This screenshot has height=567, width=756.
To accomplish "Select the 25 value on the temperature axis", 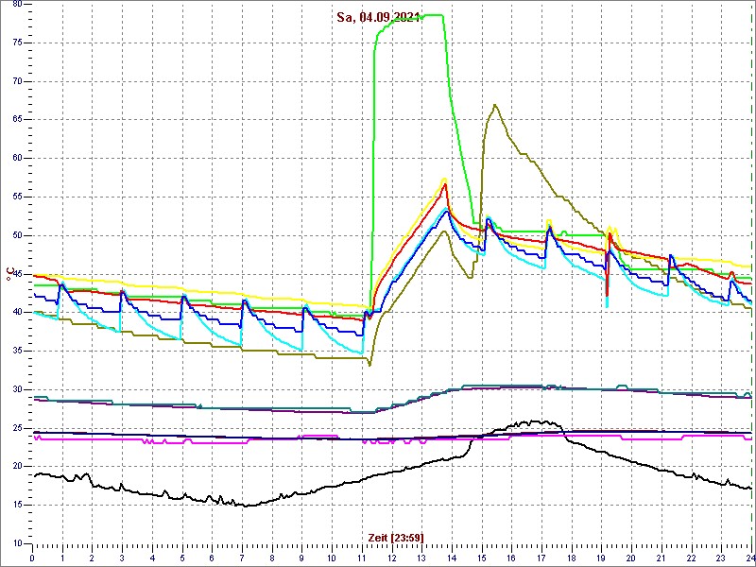I will [x=17, y=428].
